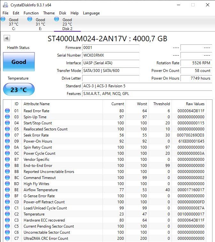Click the status orb for Read Error Rate

pyautogui.click(x=7, y=111)
